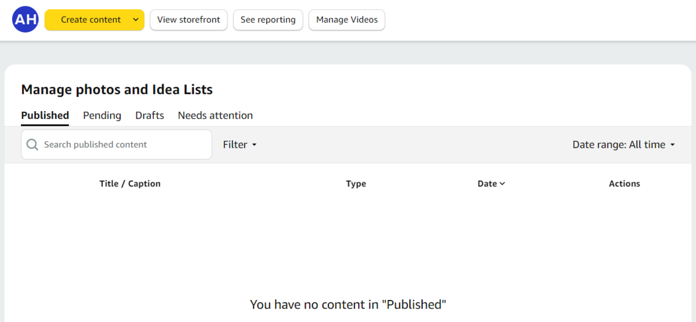Screen dimensions: 696x322
Task: Switch to the Pending tab
Action: (x=102, y=115)
